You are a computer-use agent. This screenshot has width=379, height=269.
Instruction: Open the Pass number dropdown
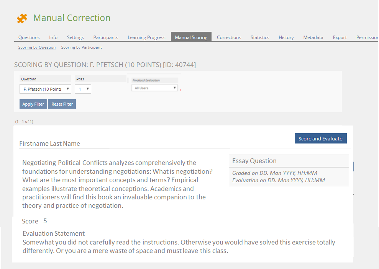[83, 89]
